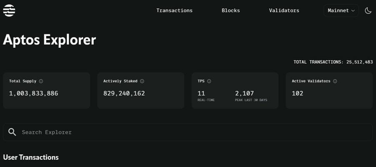The image size is (376, 167).
Task: Click the TPS info icon
Action: click(209, 81)
